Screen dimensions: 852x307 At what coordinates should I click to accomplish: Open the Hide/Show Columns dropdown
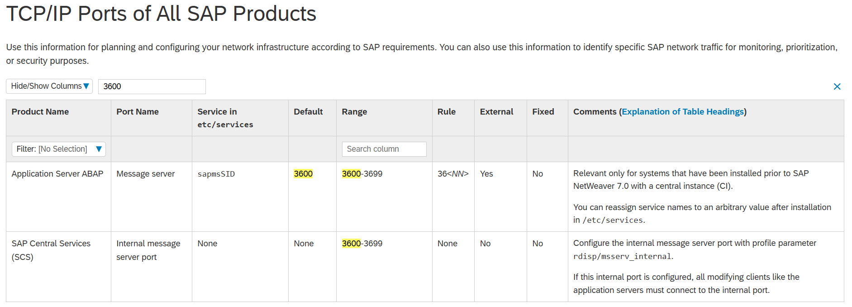click(49, 86)
